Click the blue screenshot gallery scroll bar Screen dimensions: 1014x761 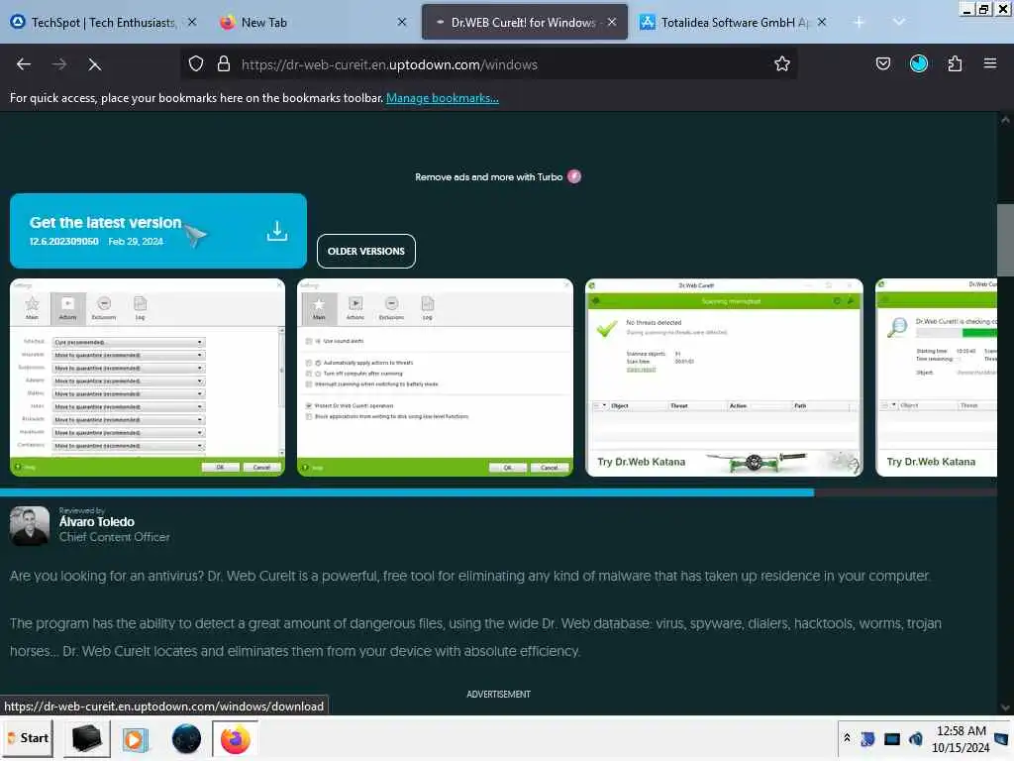point(407,492)
